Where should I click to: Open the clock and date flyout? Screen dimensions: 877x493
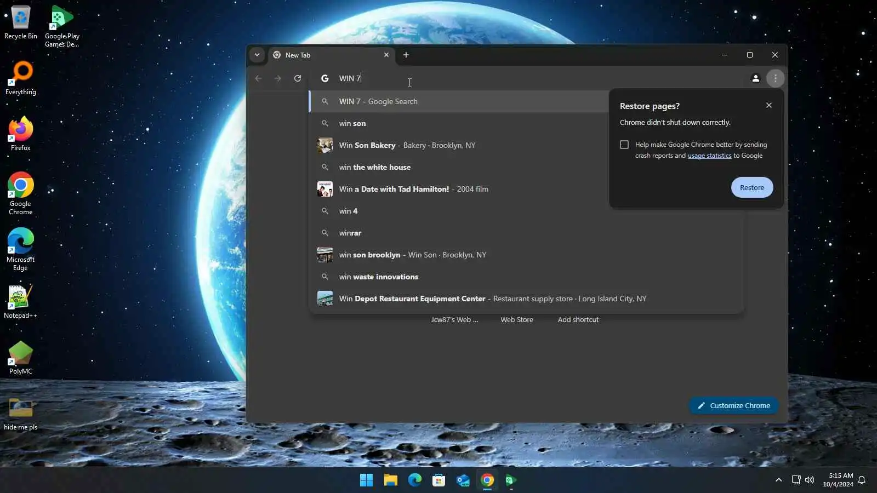(838, 480)
